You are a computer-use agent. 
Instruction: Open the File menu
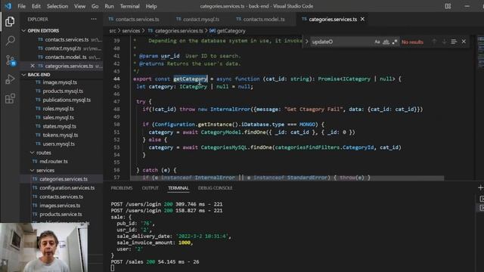tap(22, 6)
